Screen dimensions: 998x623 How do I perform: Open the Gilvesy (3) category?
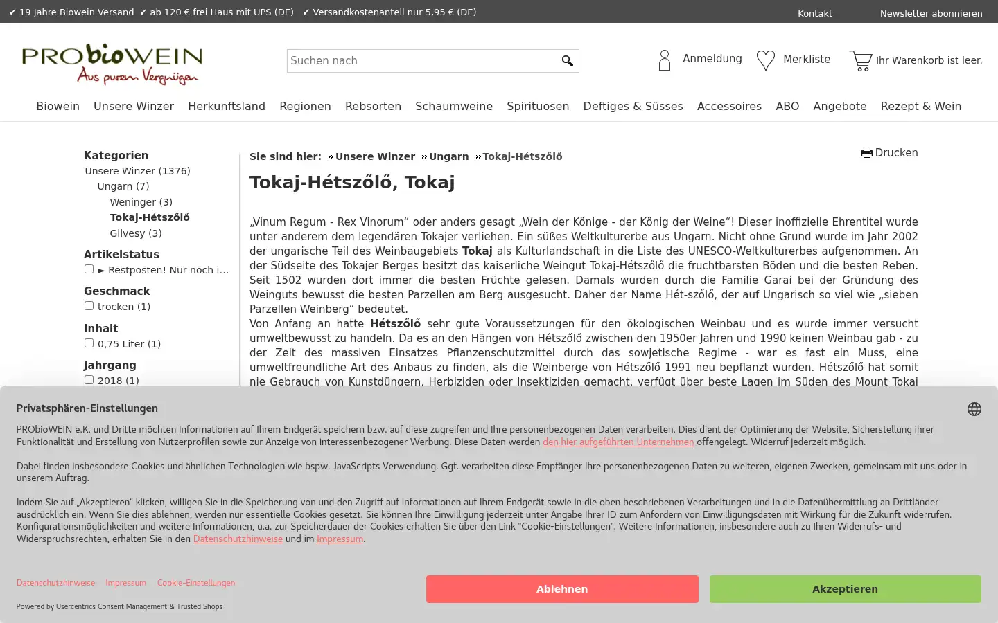(136, 233)
